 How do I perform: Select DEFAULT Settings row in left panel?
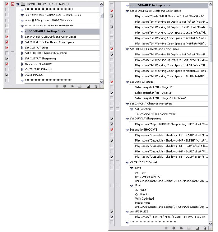coord(62,31)
